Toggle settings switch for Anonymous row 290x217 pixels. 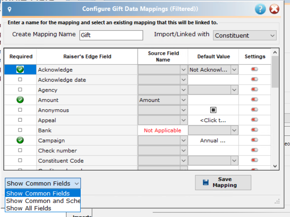tap(255, 110)
